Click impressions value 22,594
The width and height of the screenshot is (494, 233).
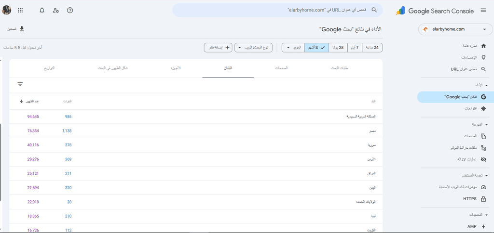pyautogui.click(x=33, y=188)
